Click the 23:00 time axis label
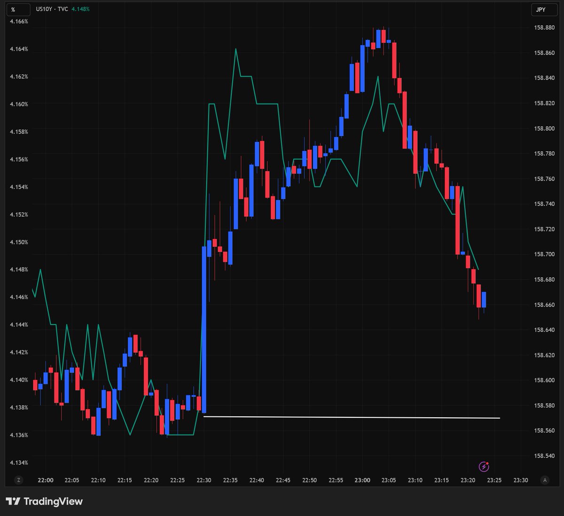Image resolution: width=564 pixels, height=516 pixels. tap(362, 480)
